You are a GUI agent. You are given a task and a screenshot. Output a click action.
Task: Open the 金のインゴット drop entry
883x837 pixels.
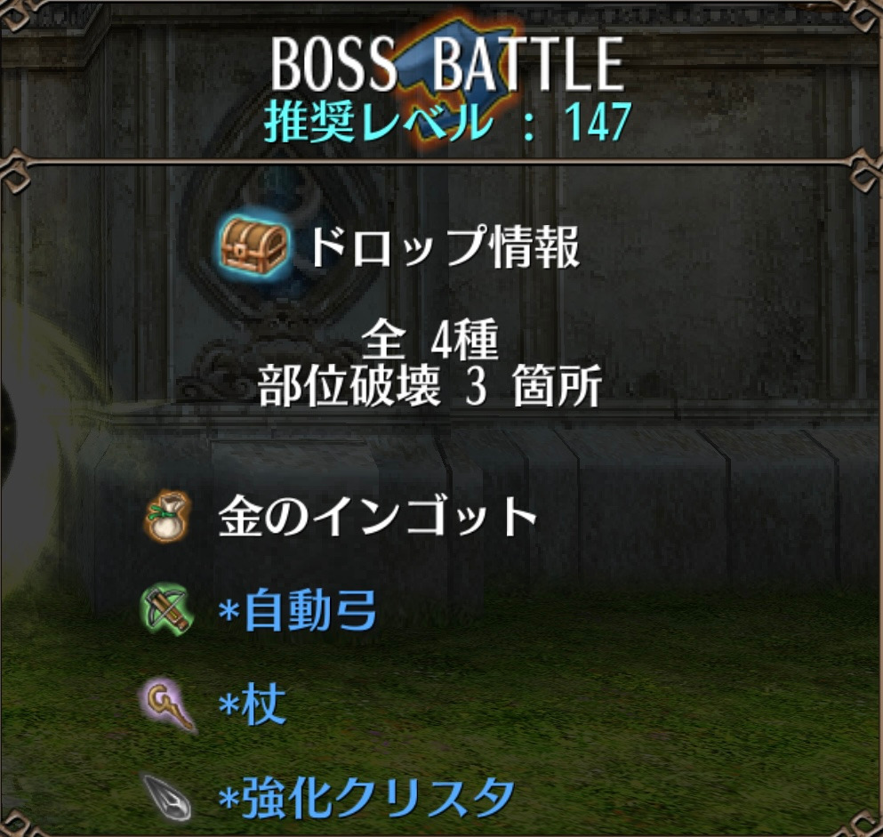click(378, 517)
